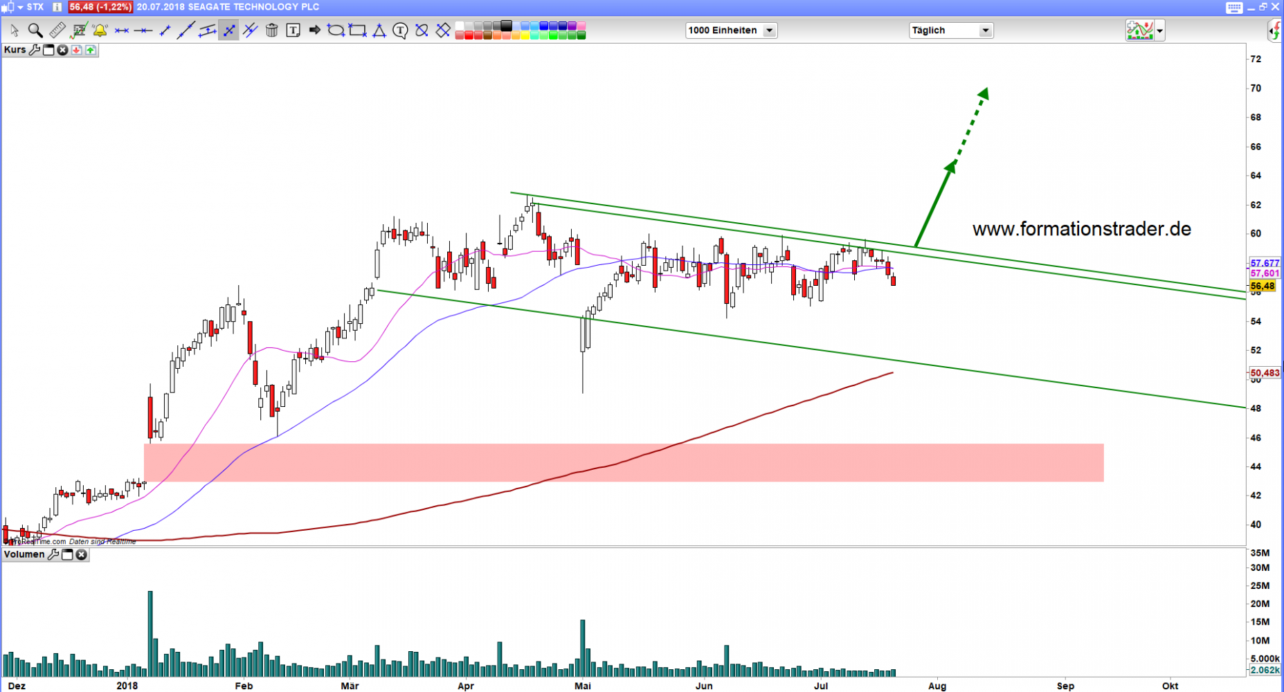
Task: Click the Kurs panel label
Action: click(x=15, y=50)
